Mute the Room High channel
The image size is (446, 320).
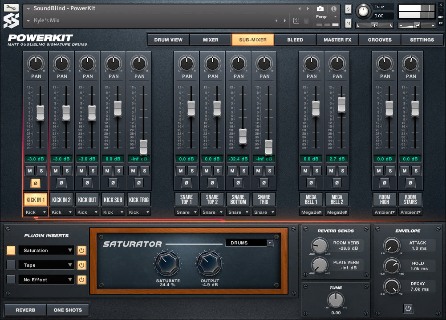[x=379, y=171]
